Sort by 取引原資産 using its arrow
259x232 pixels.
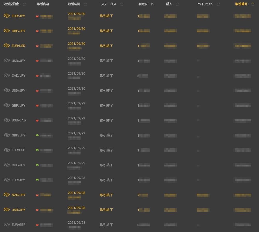(x=24, y=4)
